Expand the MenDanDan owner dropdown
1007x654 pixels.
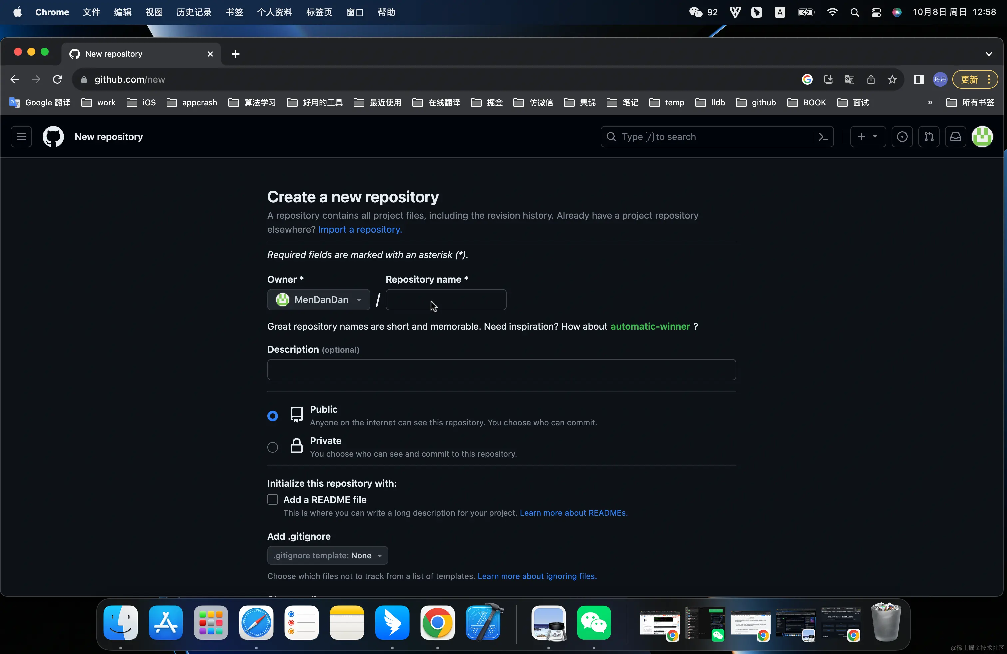(x=319, y=300)
